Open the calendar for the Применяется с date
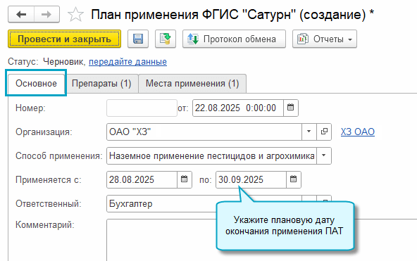Screen dimensions: 417x261 (x=185, y=179)
